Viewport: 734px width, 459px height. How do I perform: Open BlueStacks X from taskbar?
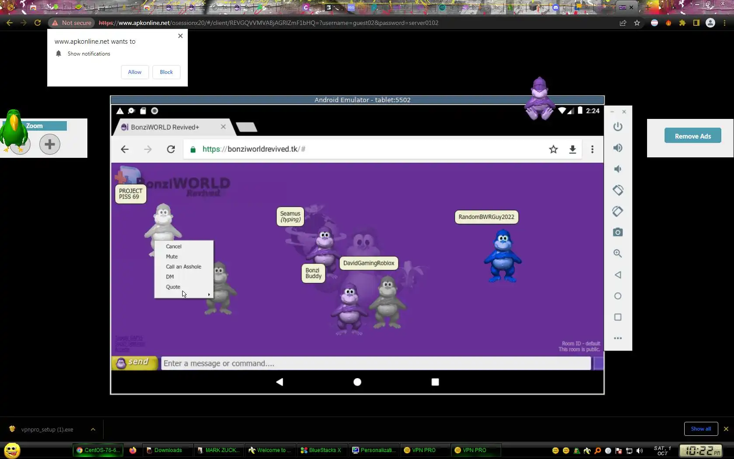point(322,450)
